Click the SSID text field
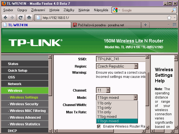The height and width of the screenshot is (134, 179). point(121,59)
